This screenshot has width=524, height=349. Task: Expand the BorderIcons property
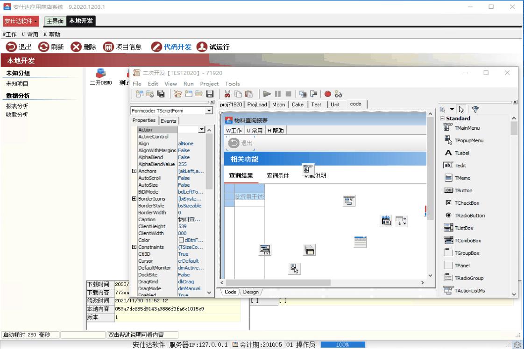[134, 198]
